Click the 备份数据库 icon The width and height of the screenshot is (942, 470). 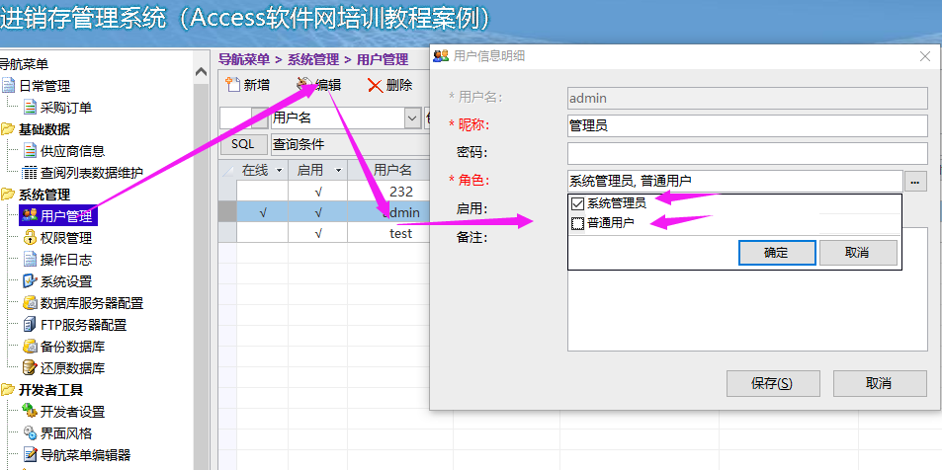click(30, 347)
